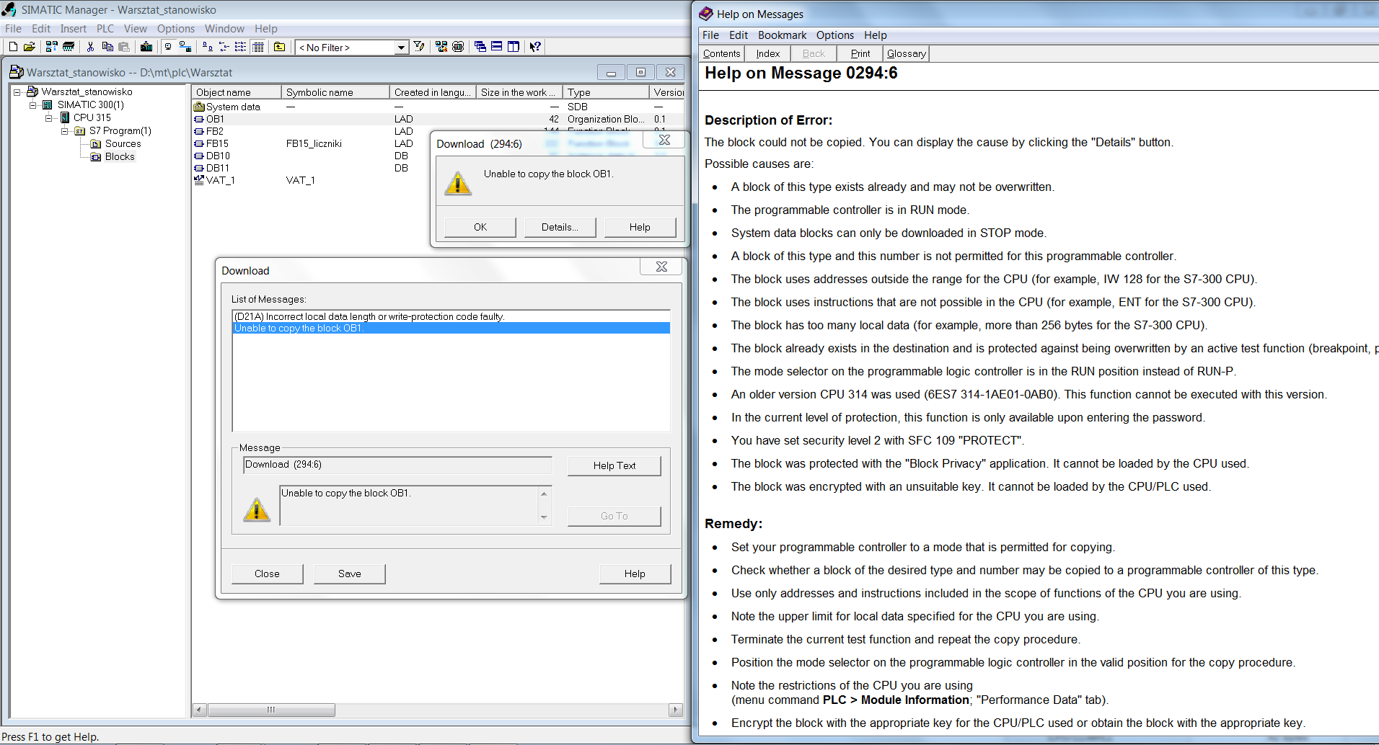The height and width of the screenshot is (745, 1379).
Task: Collapse the S7 Program(1) tree node
Action: tap(65, 131)
